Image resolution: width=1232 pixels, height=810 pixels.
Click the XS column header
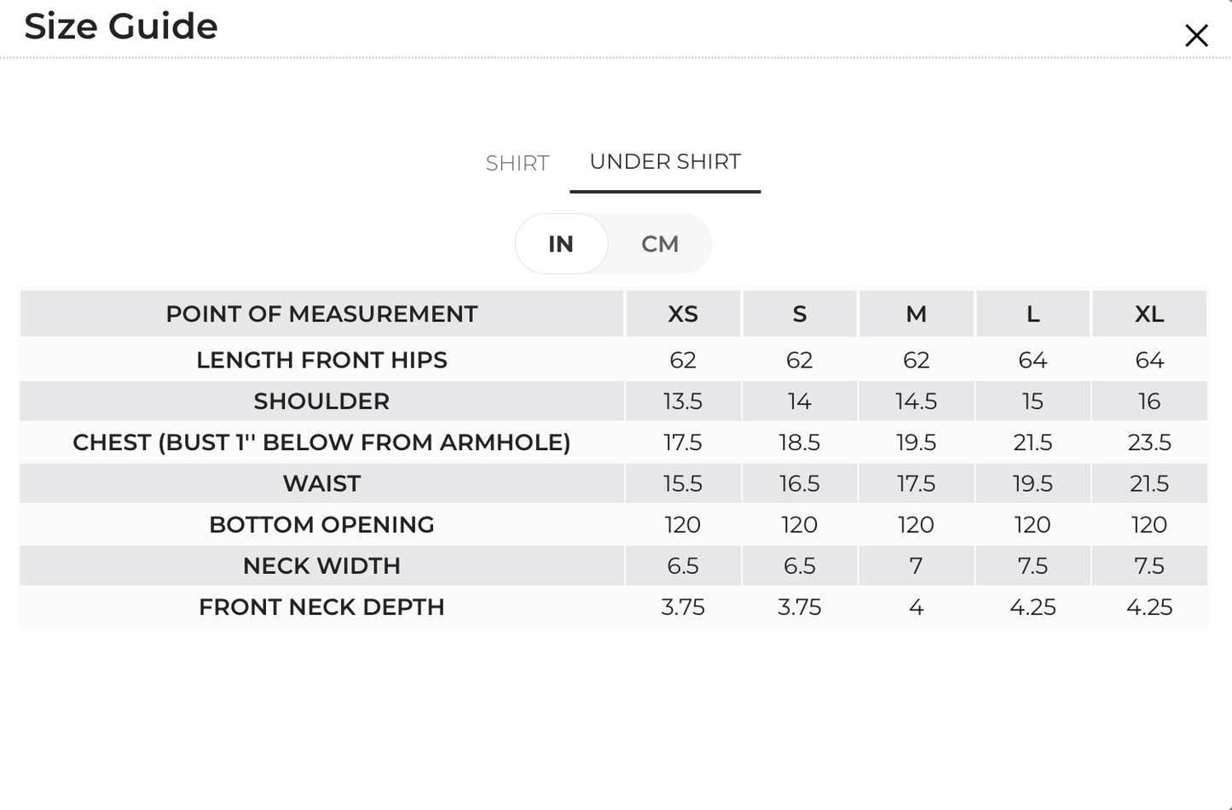683,314
